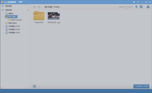Click the MSNProtect folder icon in tree
The image size is (152, 93).
click(9, 20)
